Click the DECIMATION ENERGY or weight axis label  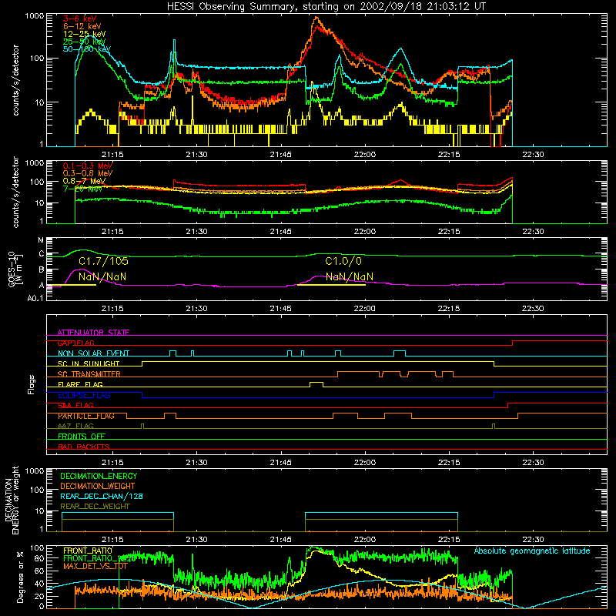point(12,500)
